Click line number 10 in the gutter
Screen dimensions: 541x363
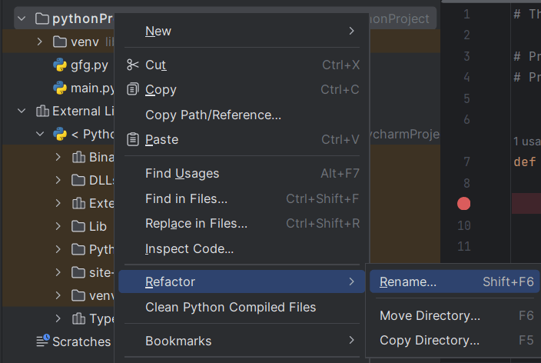[463, 225]
